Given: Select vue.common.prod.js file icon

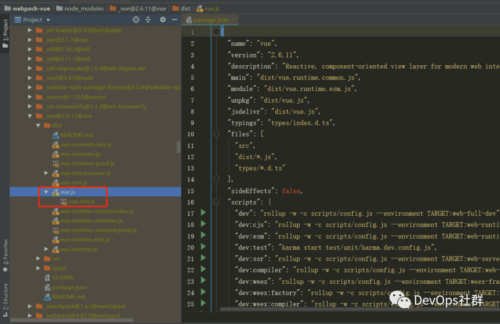Looking at the screenshot, I should coord(56,163).
